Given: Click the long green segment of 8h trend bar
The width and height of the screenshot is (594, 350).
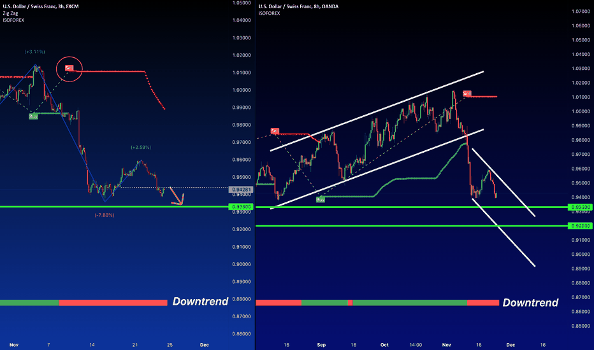Looking at the screenshot, I should coord(410,303).
